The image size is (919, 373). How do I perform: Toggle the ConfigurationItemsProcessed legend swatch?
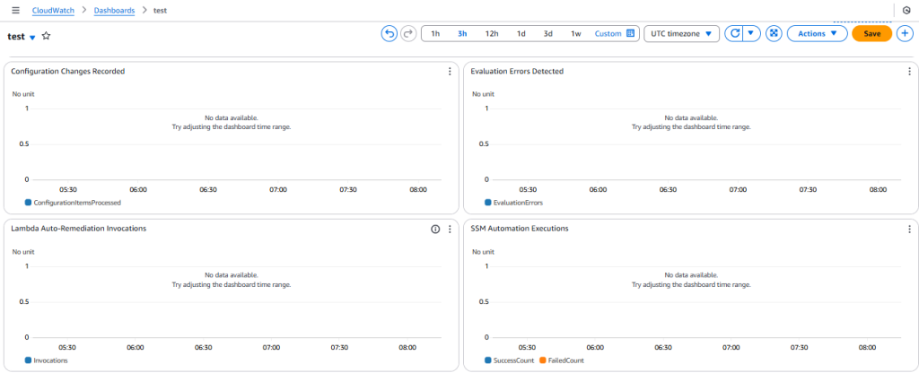pyautogui.click(x=28, y=203)
